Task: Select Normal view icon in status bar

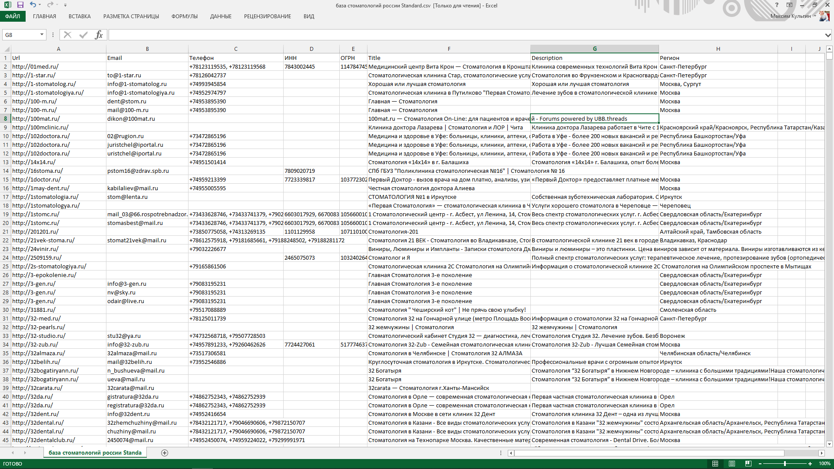Action: [715, 464]
